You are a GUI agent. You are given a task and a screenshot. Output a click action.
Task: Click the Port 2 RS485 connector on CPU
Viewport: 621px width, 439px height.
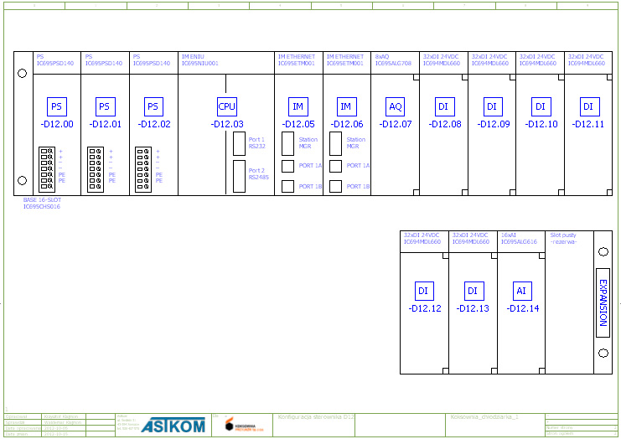tap(240, 174)
